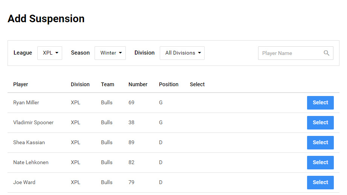Click the Joe Ward name cell
The height and width of the screenshot is (195, 347).
point(24,182)
